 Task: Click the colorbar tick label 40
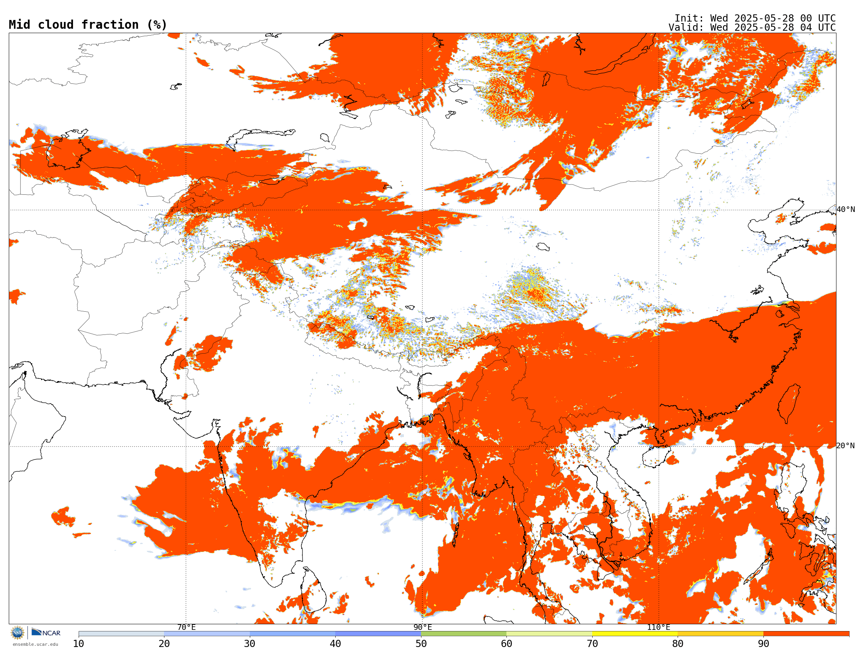point(335,644)
